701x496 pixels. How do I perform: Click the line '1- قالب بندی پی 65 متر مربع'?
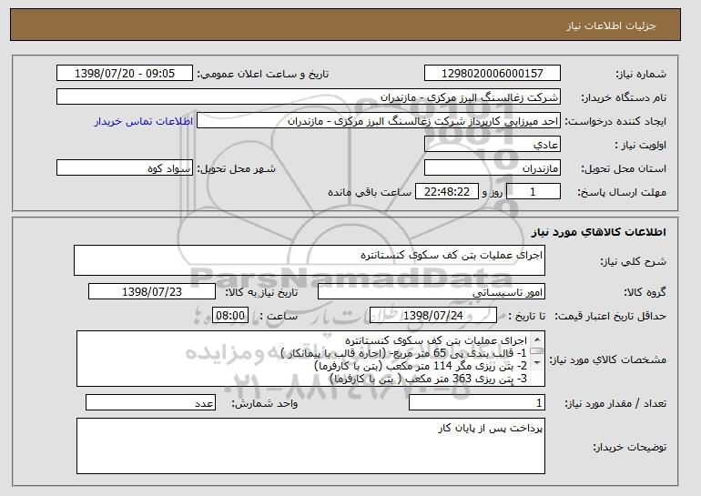[405, 353]
